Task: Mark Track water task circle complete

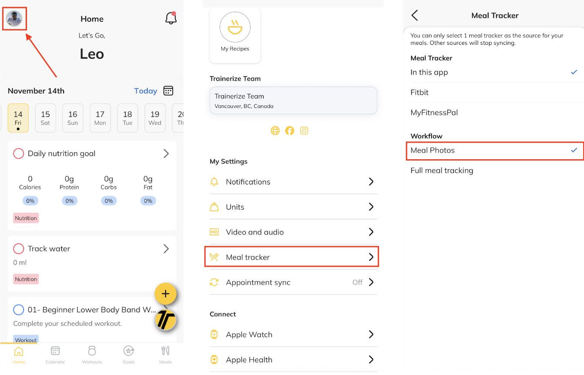Action: (x=18, y=249)
